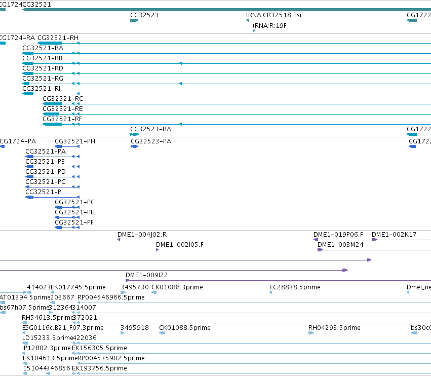Click the CG1724-PA protein label

coord(18,141)
